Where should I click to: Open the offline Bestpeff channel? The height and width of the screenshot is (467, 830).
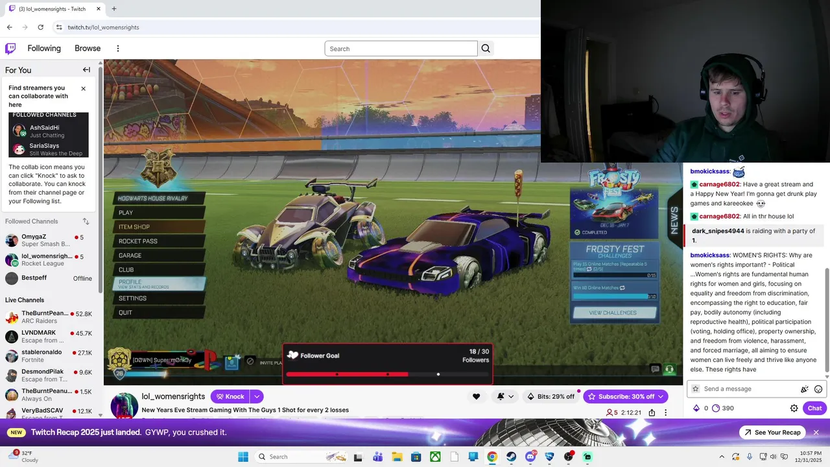(49, 278)
